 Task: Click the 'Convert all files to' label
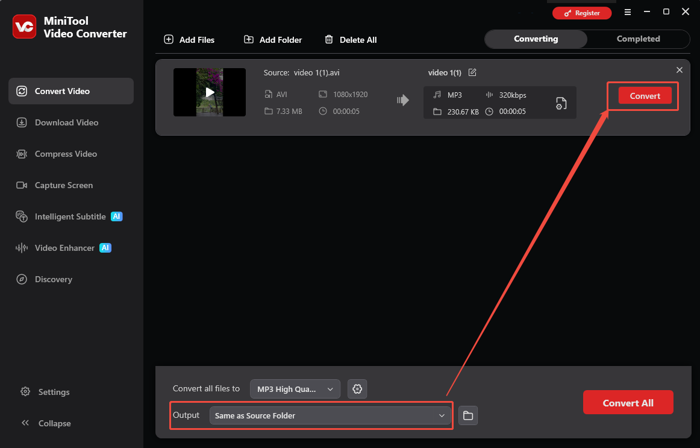click(x=206, y=388)
